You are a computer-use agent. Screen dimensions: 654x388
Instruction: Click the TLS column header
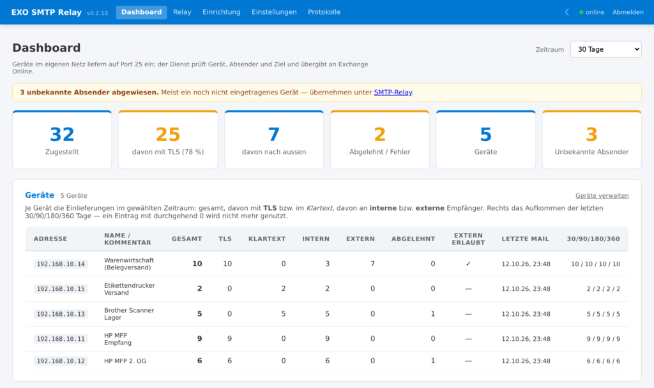click(x=225, y=239)
